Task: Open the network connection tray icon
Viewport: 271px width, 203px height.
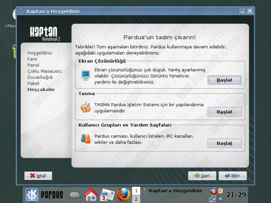Action: 212,199
